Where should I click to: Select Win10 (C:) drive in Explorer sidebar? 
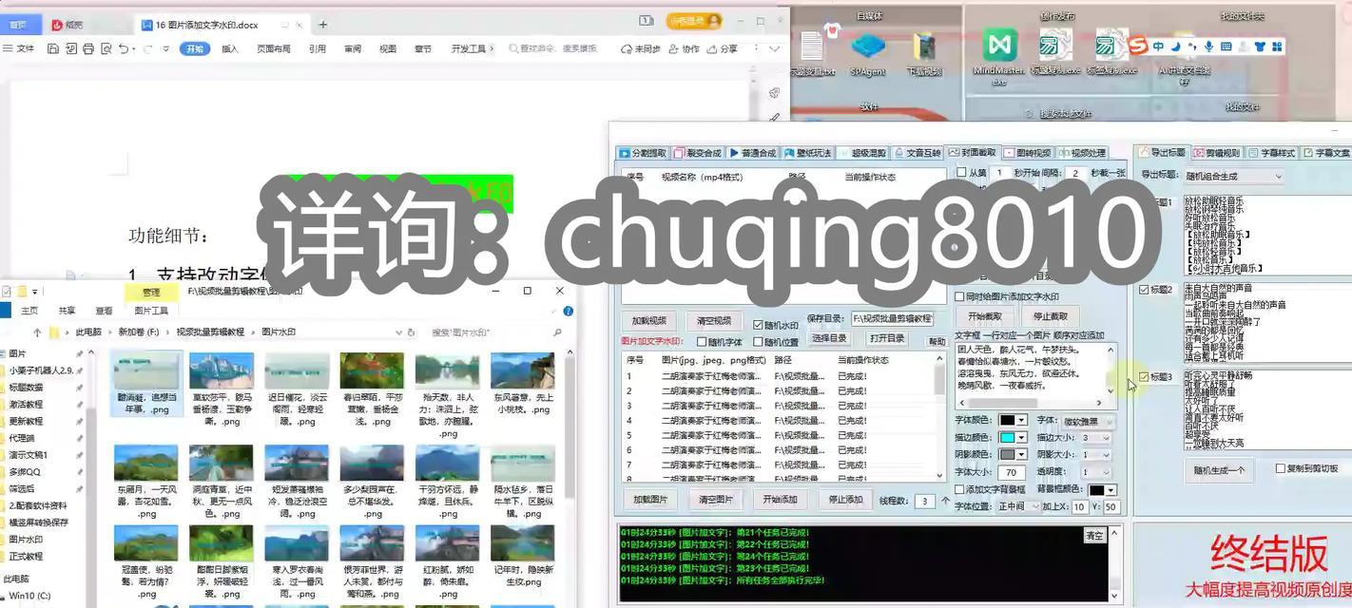click(29, 596)
